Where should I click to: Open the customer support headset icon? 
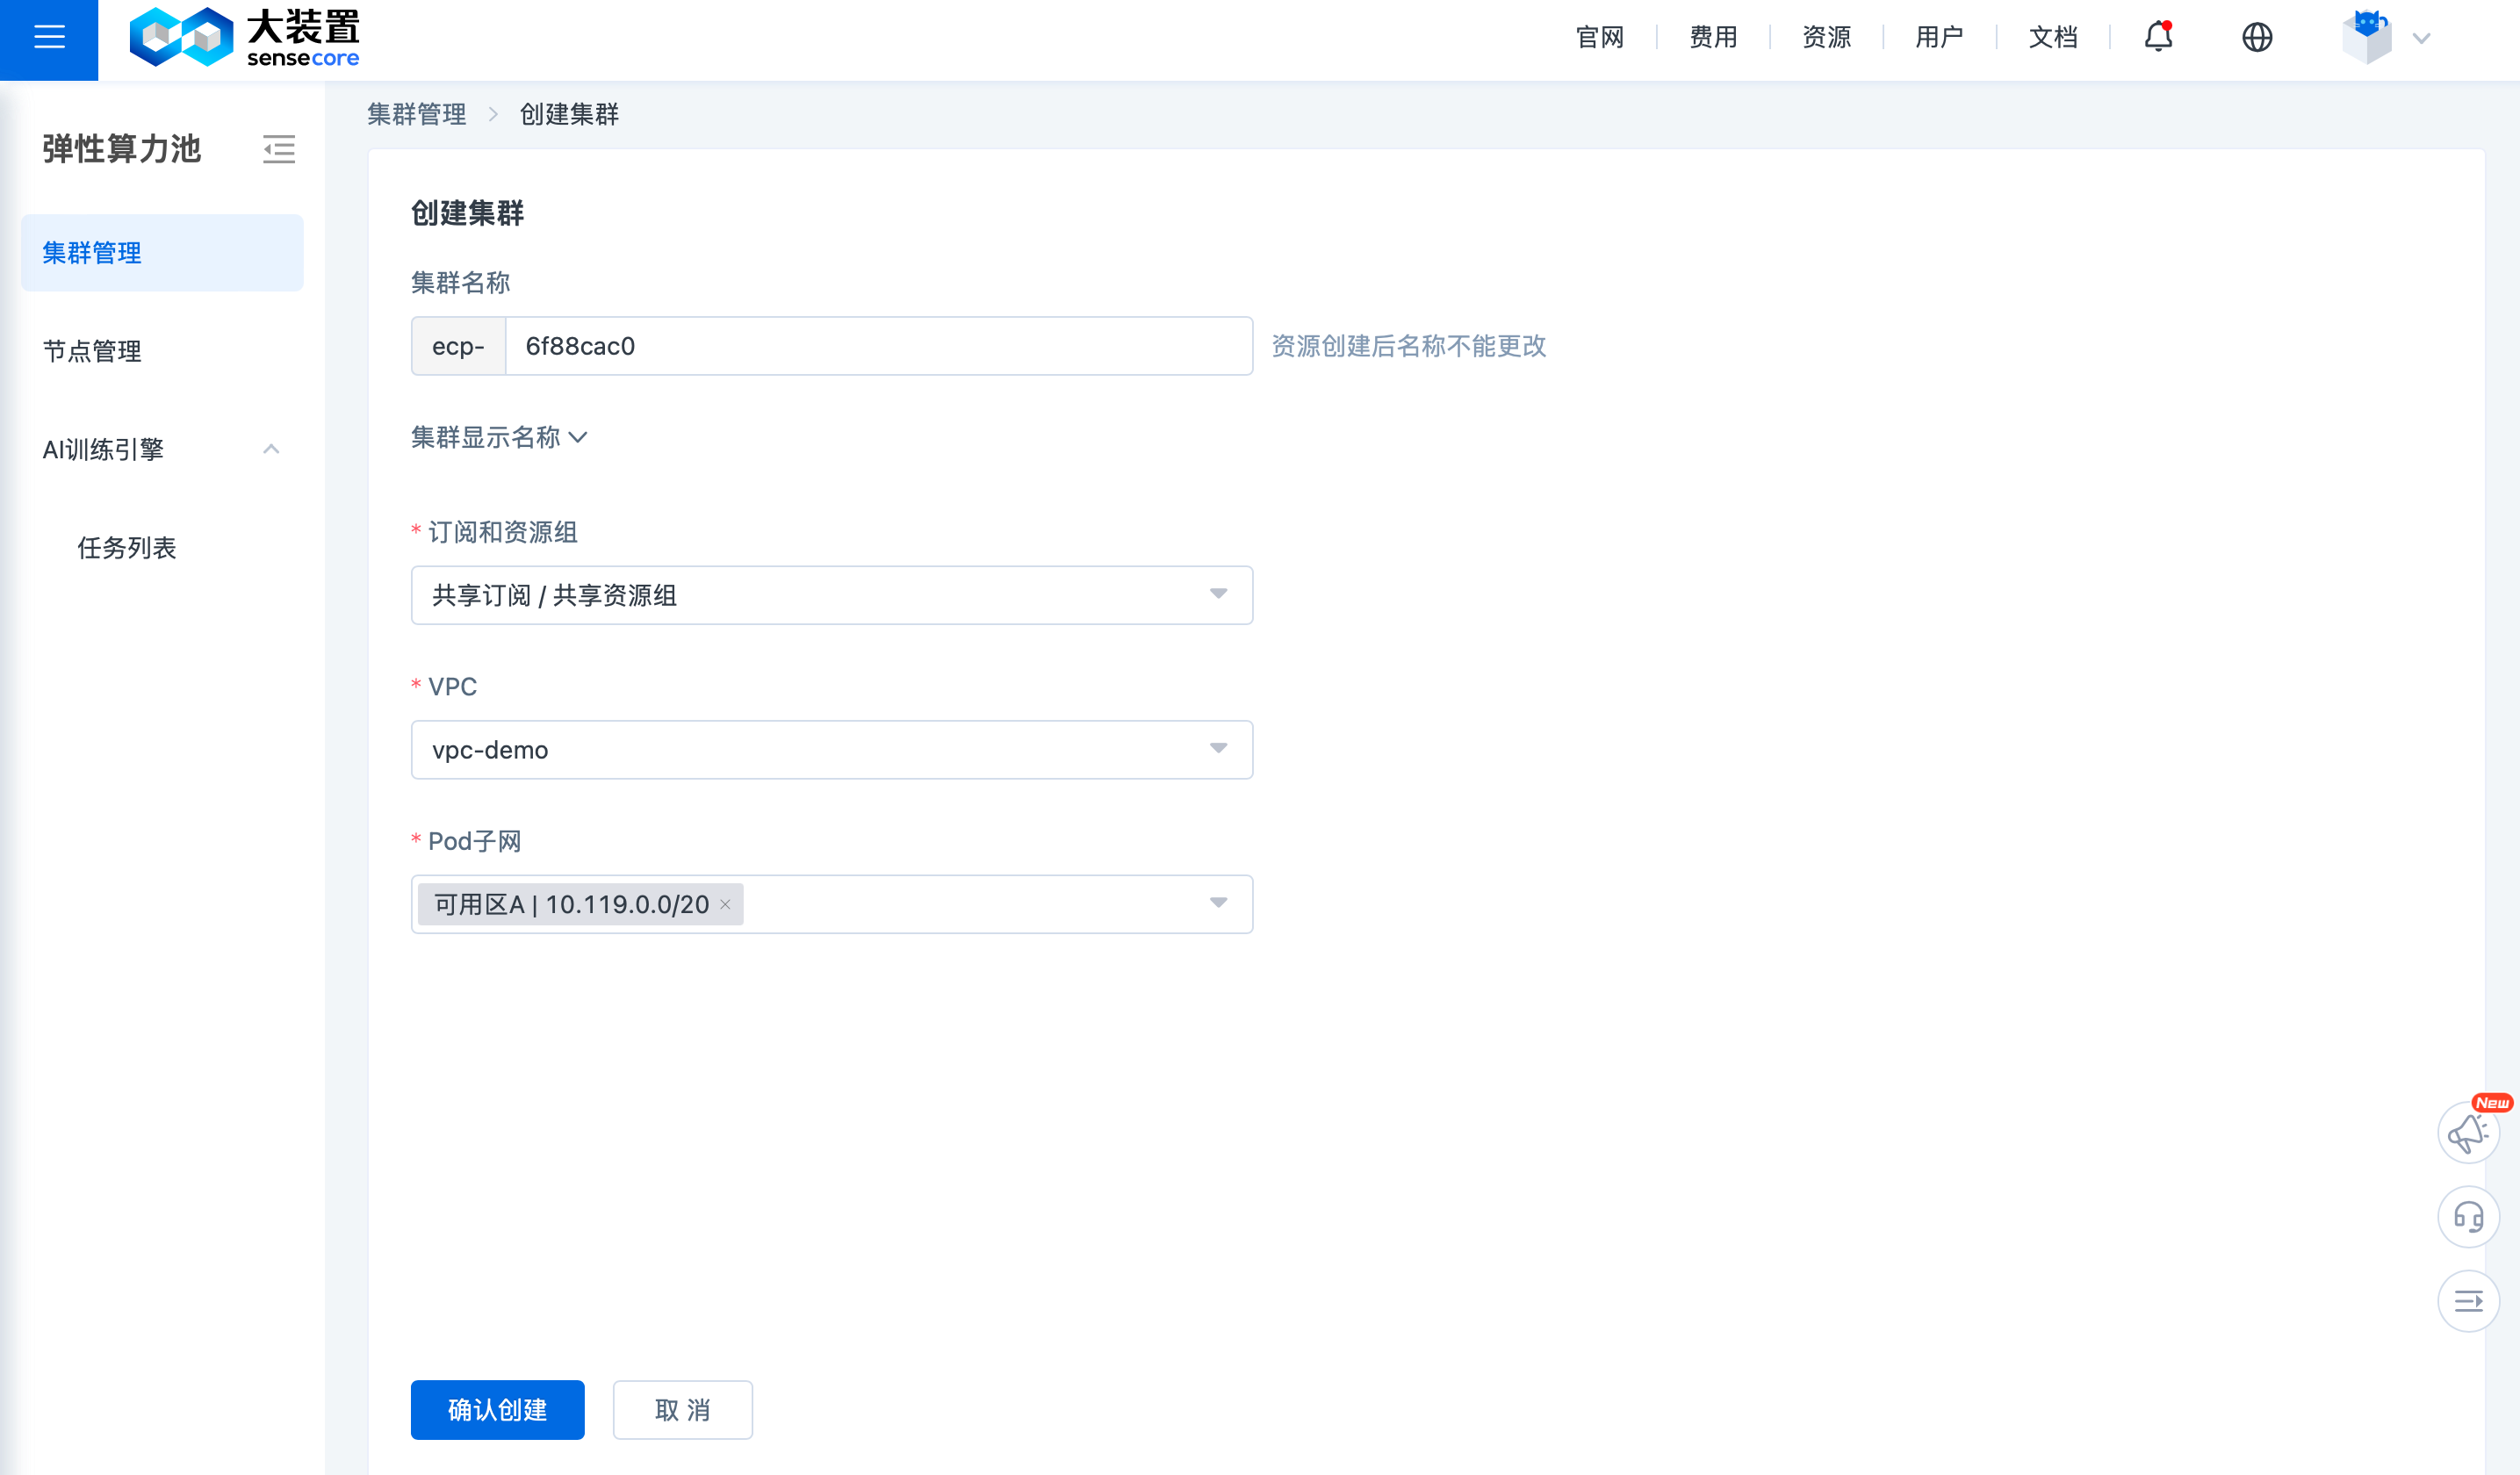pyautogui.click(x=2468, y=1217)
